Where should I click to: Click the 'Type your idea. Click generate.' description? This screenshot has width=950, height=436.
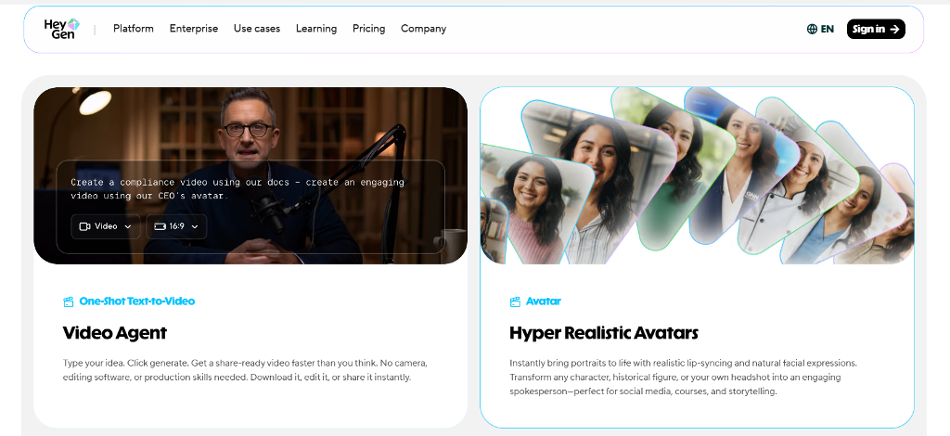tap(245, 370)
